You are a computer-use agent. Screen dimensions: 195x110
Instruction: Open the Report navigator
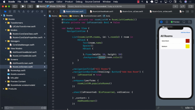pyautogui.click(x=42, y=12)
